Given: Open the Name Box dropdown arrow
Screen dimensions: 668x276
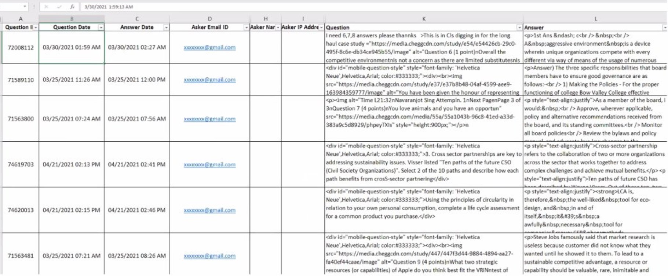Looking at the screenshot, I should coord(25,7).
